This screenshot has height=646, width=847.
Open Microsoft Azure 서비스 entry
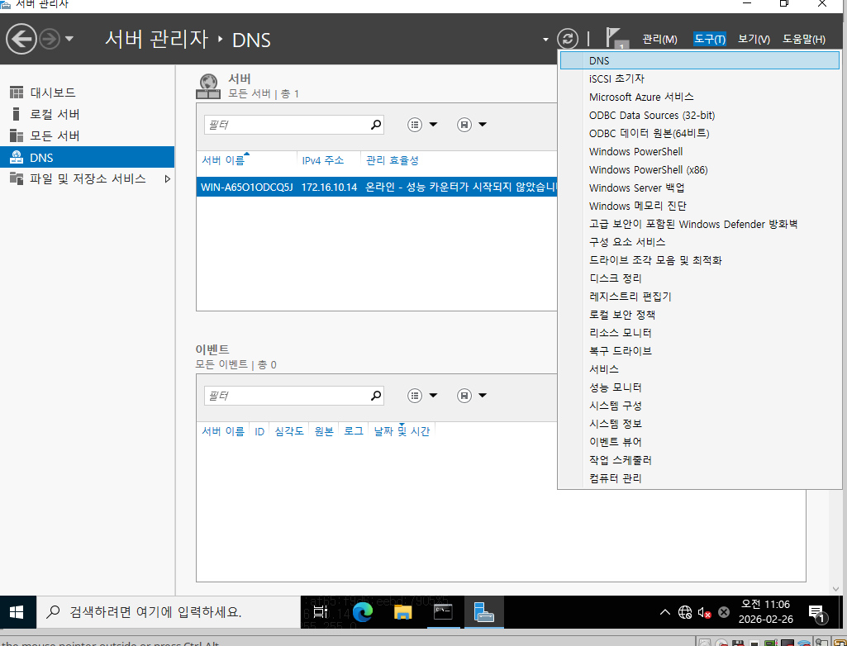[x=700, y=97]
